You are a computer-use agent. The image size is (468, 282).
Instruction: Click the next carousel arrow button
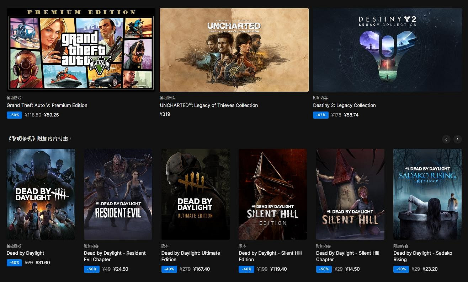click(457, 139)
